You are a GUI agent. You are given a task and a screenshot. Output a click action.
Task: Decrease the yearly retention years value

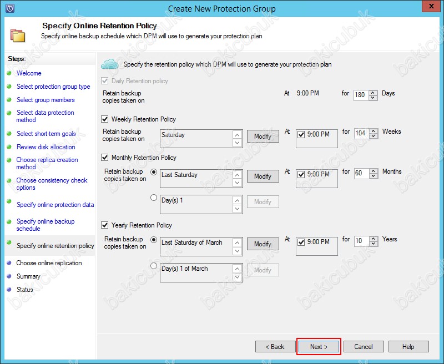click(x=373, y=244)
